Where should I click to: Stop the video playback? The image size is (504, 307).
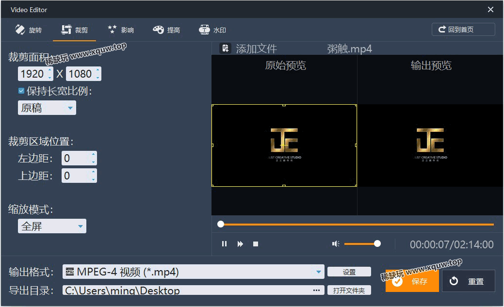coord(256,244)
